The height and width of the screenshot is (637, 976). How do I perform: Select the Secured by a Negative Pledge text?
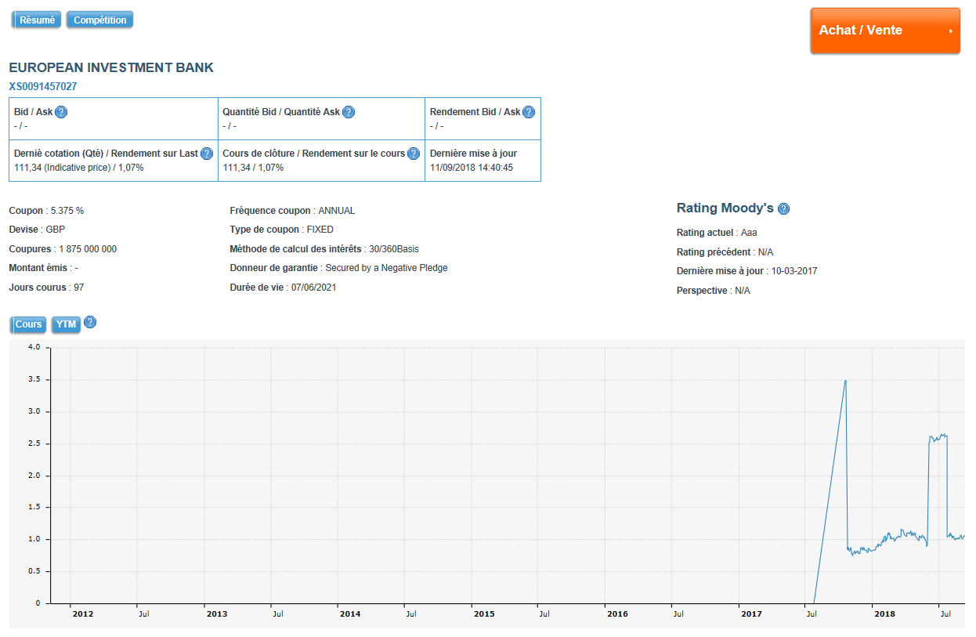386,268
